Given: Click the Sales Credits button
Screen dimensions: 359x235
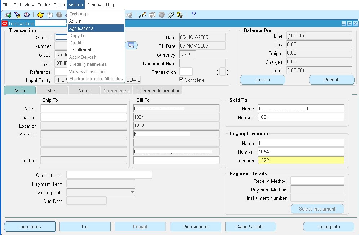Looking at the screenshot, I should pyautogui.click(x=251, y=226).
